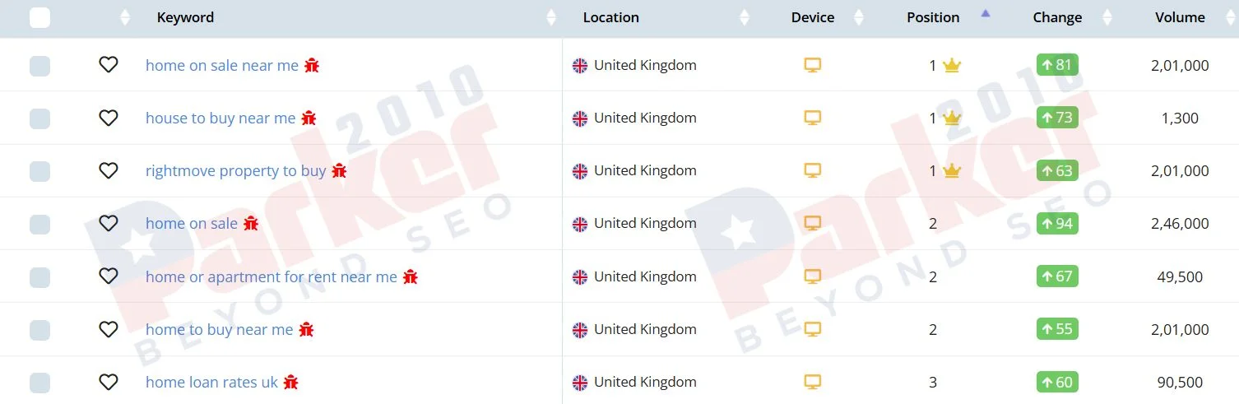Screen dimensions: 1239x404
Task: Sort using the Location column arrows
Action: click(745, 17)
